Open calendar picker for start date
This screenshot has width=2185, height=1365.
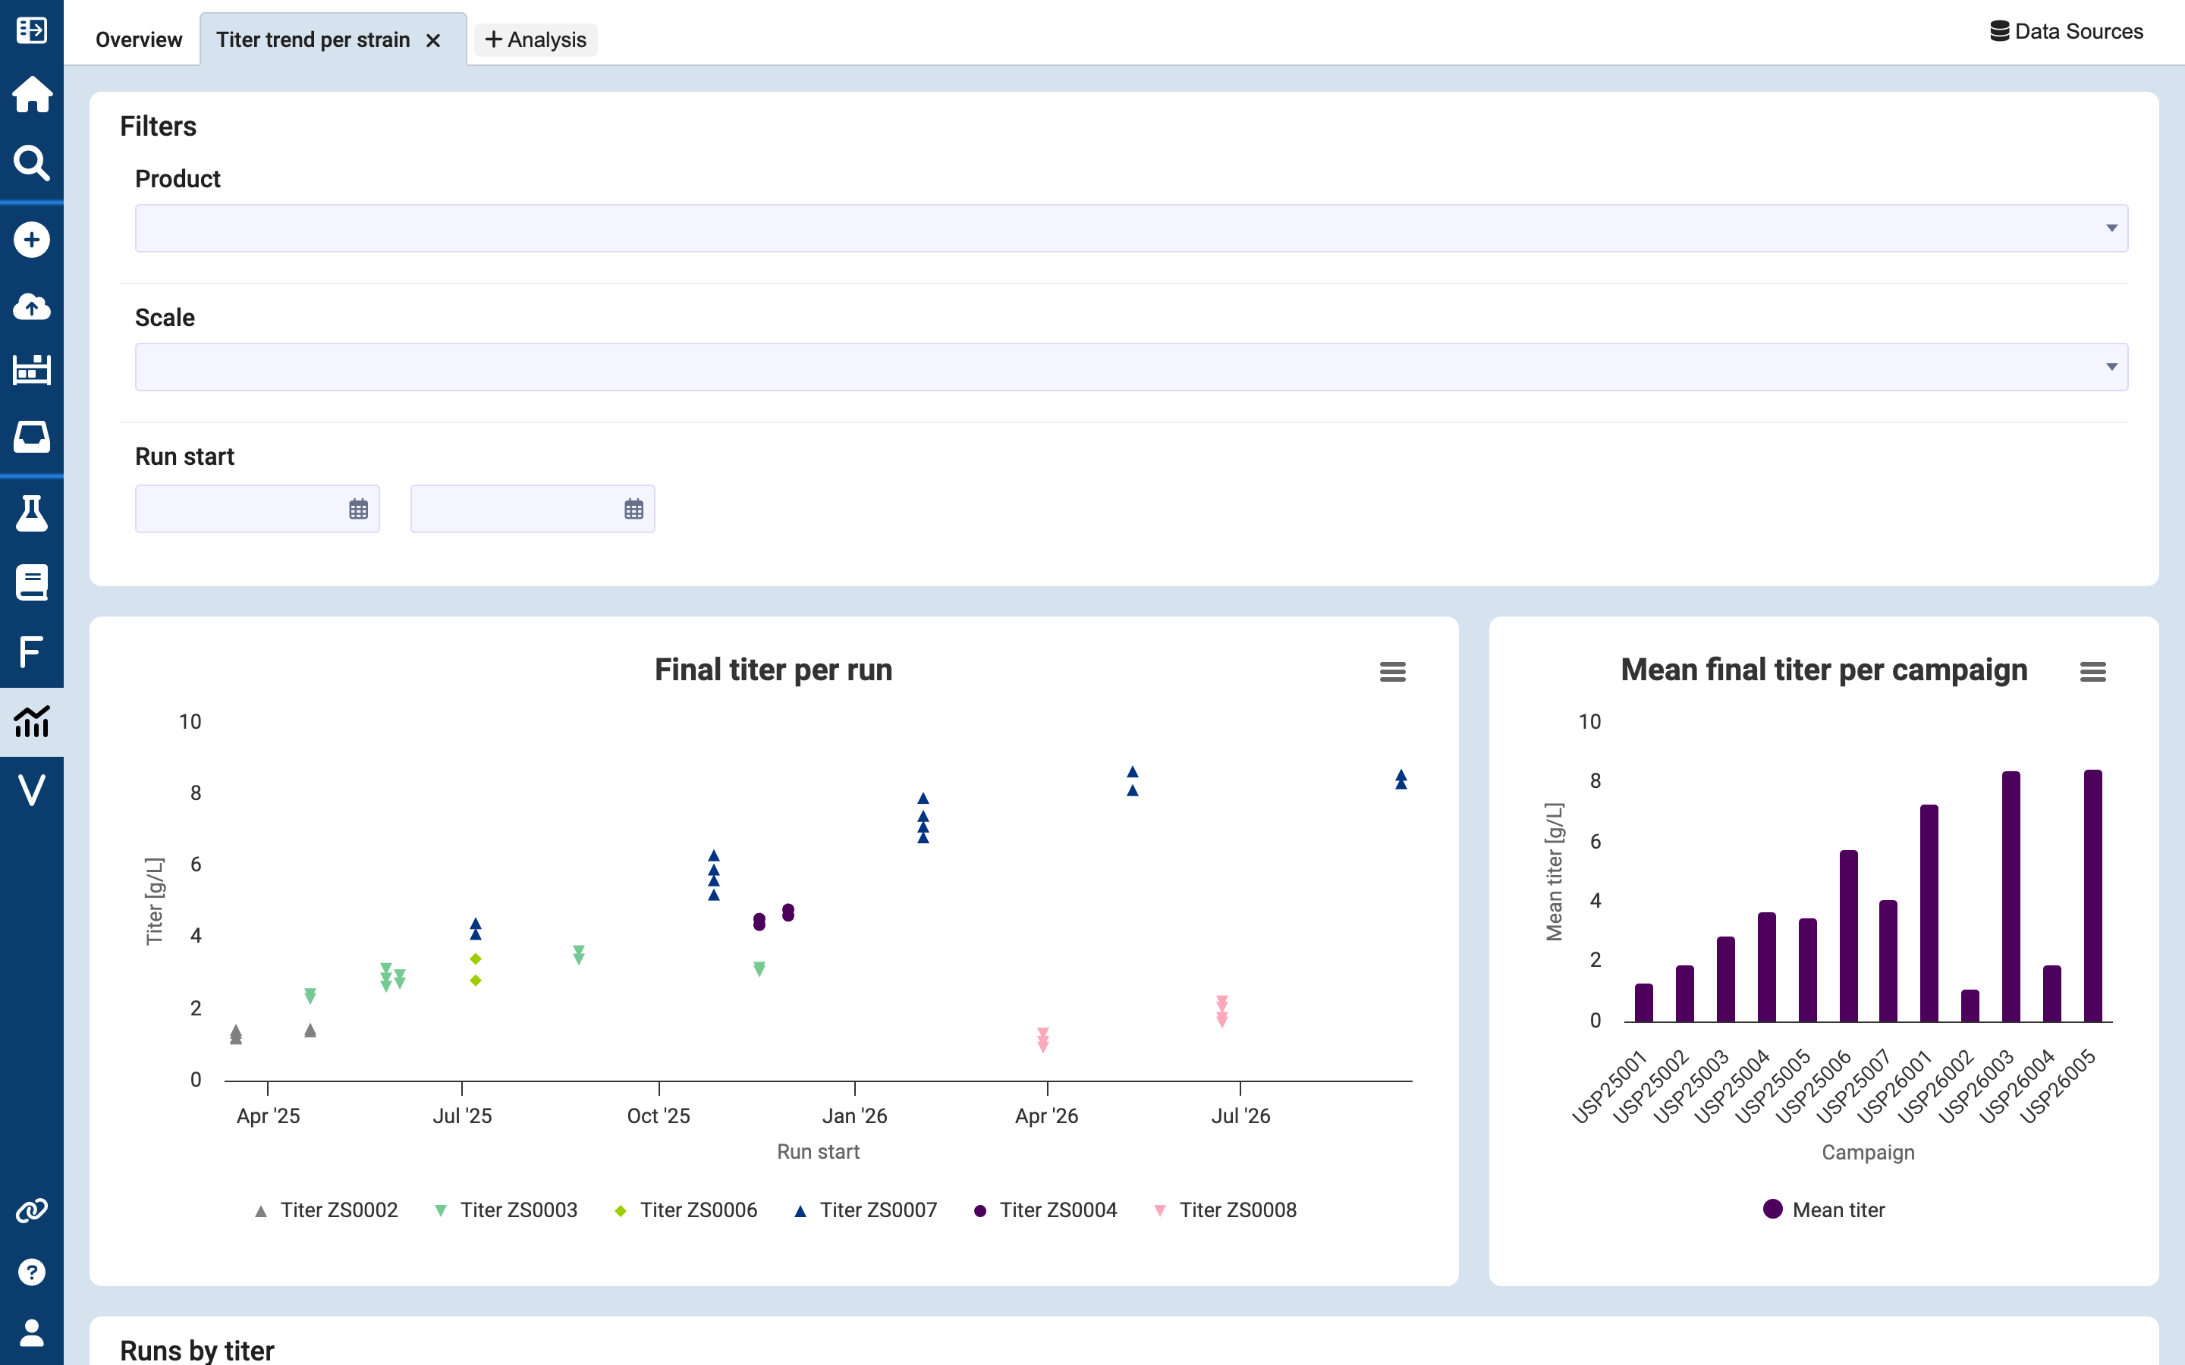(358, 509)
